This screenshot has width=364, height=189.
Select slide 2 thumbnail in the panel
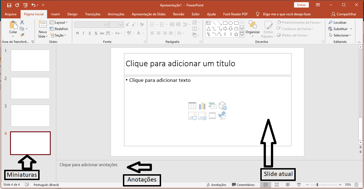click(30, 88)
